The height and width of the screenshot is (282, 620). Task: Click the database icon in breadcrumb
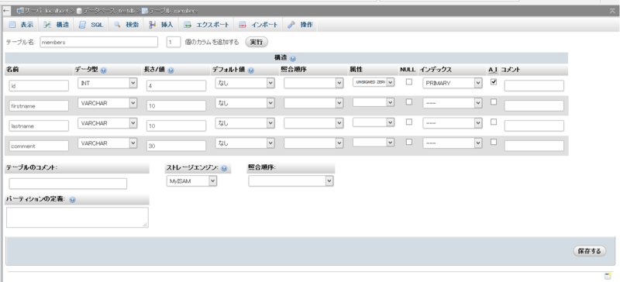pos(79,11)
